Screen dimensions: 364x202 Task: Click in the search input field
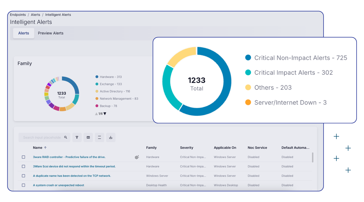tap(42, 137)
